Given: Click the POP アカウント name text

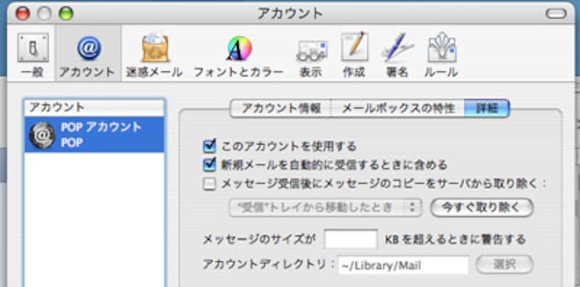Looking at the screenshot, I should [101, 127].
